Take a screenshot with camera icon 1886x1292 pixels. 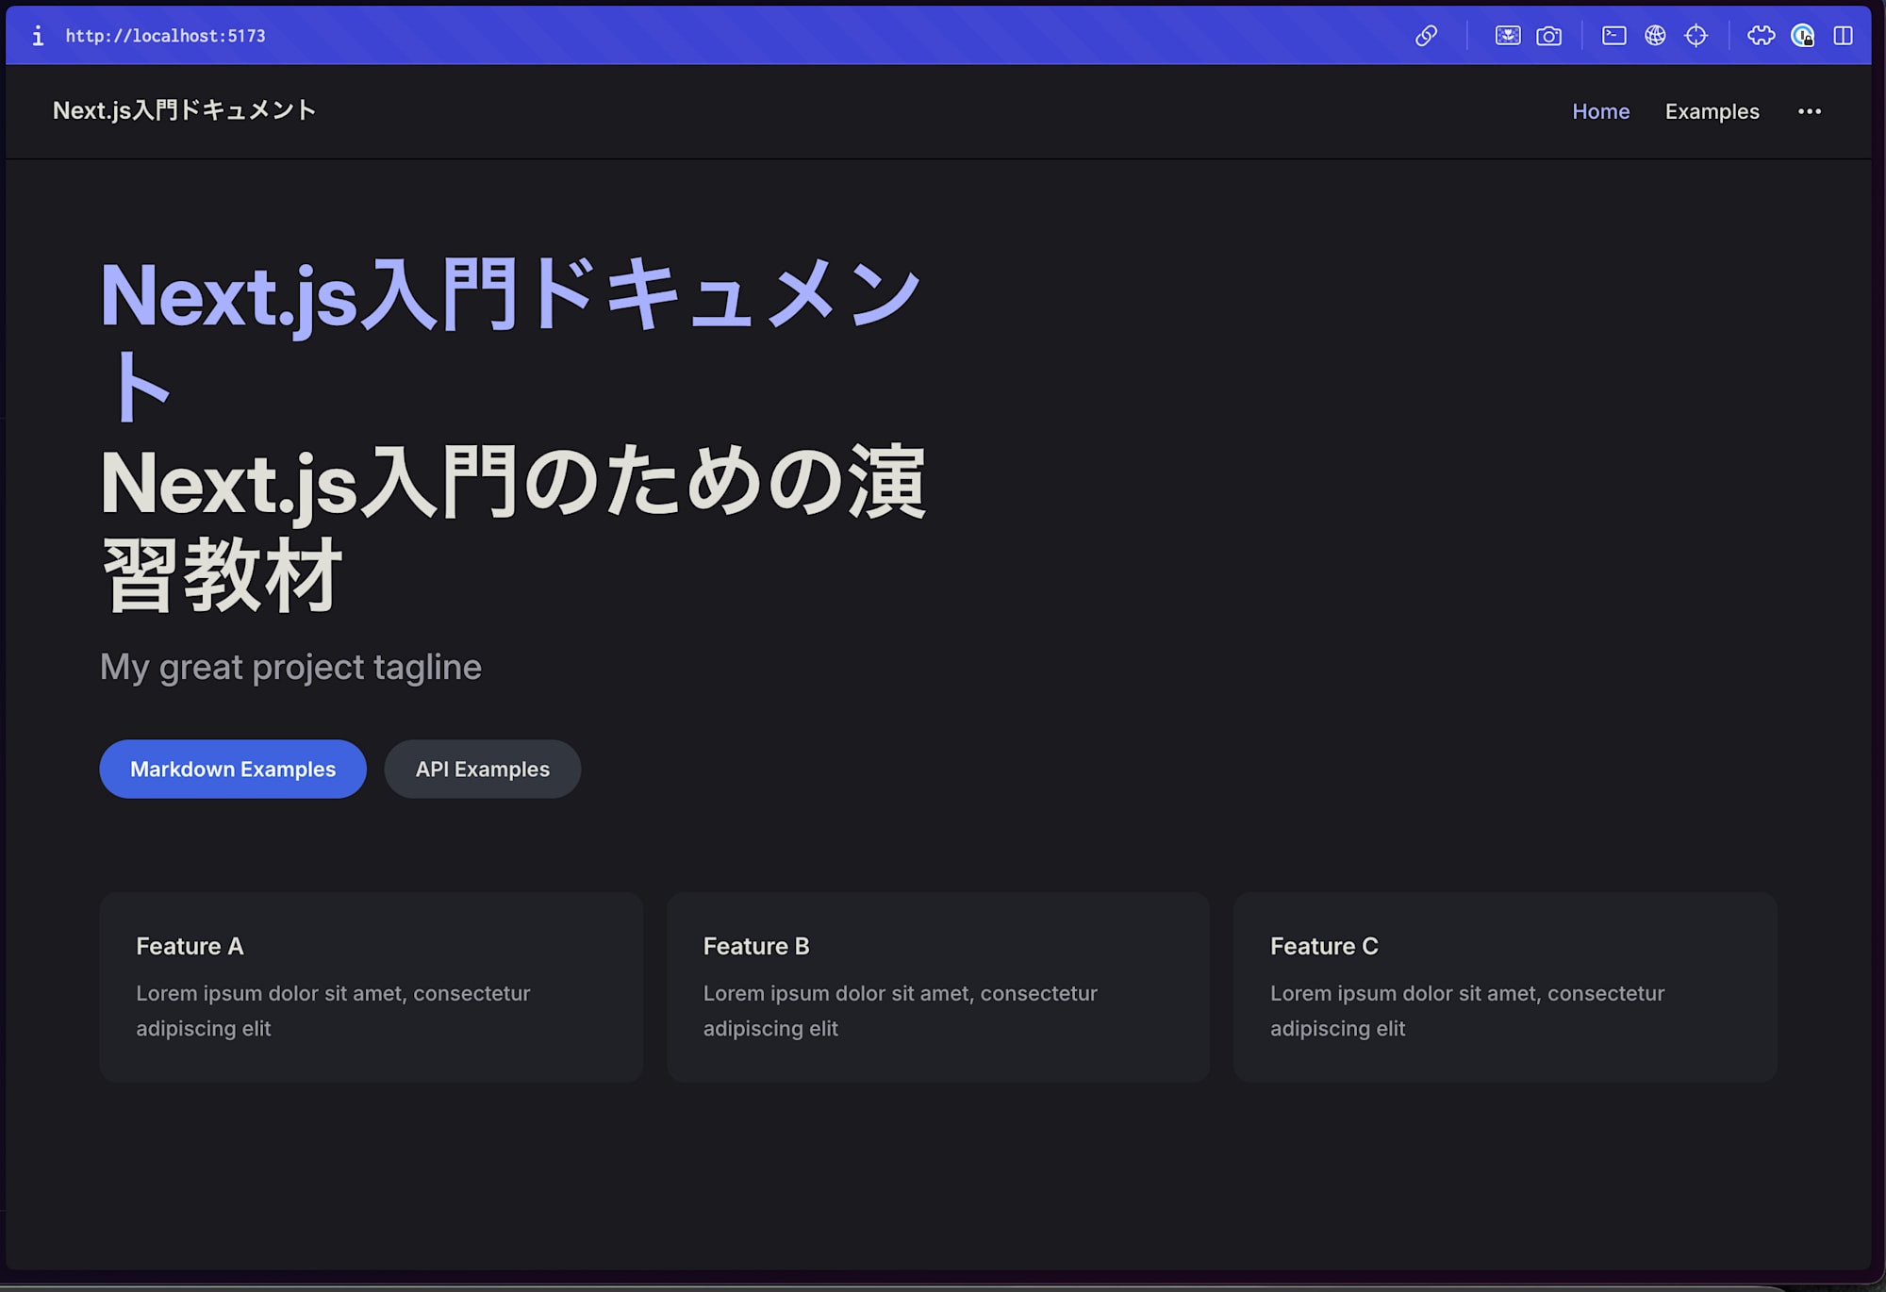1548,36
